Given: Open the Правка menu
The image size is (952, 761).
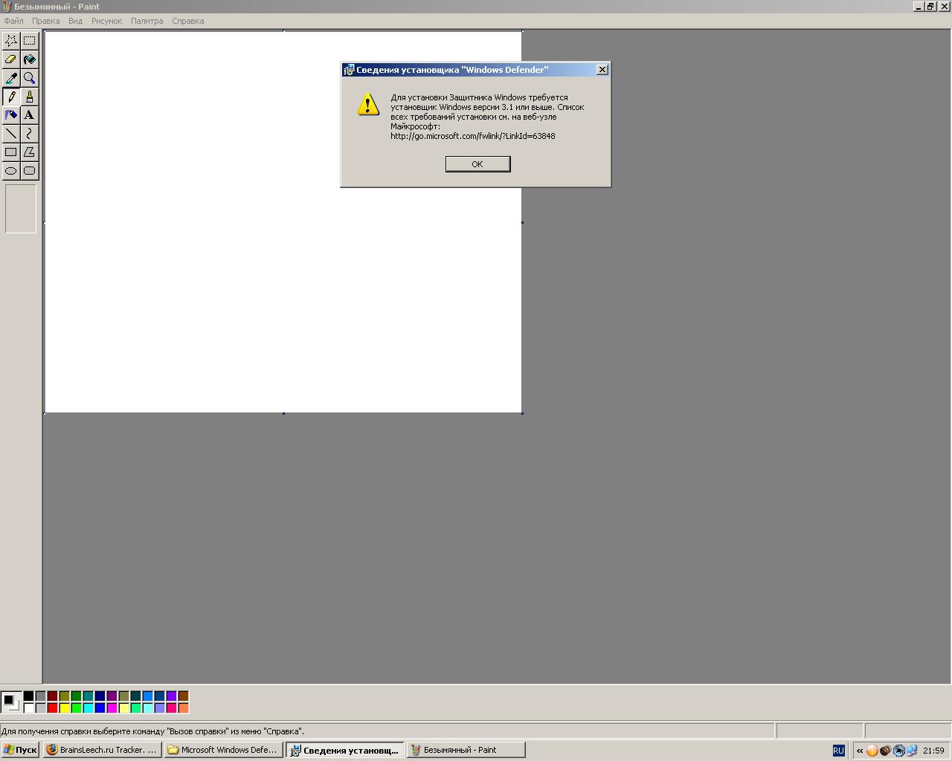Looking at the screenshot, I should click(x=46, y=21).
